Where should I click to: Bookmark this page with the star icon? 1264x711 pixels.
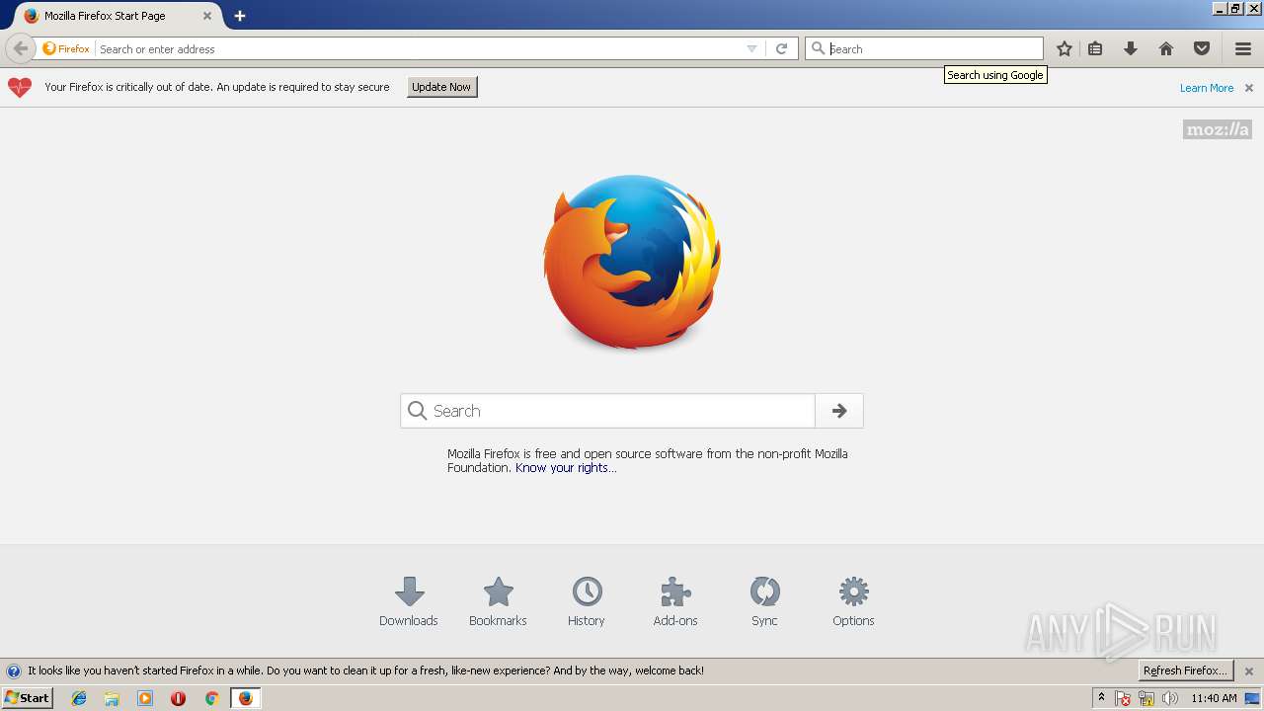point(1065,48)
